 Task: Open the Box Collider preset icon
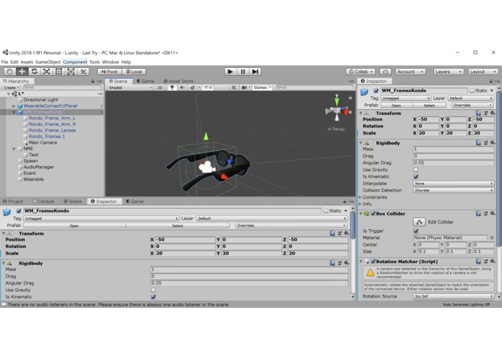click(485, 214)
